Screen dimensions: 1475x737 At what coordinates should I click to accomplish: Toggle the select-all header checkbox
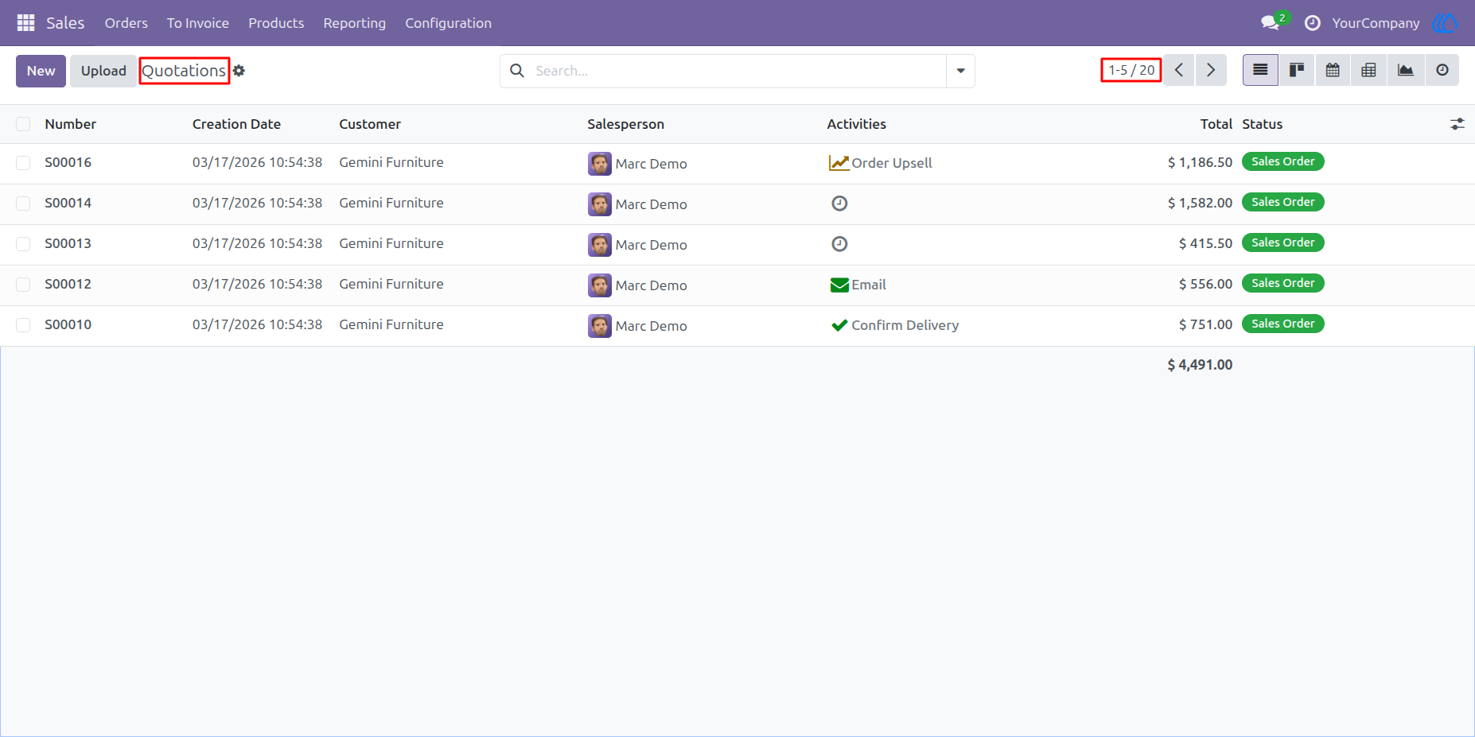(x=23, y=124)
